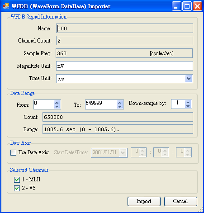204x213 pixels.
Task: Click the From value field showing 0
Action: [44, 104]
